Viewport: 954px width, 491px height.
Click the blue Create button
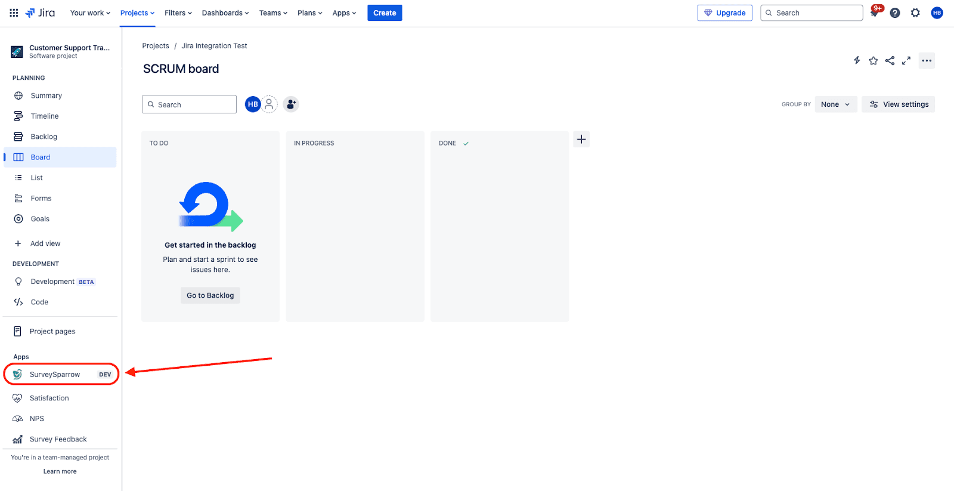[x=385, y=13]
